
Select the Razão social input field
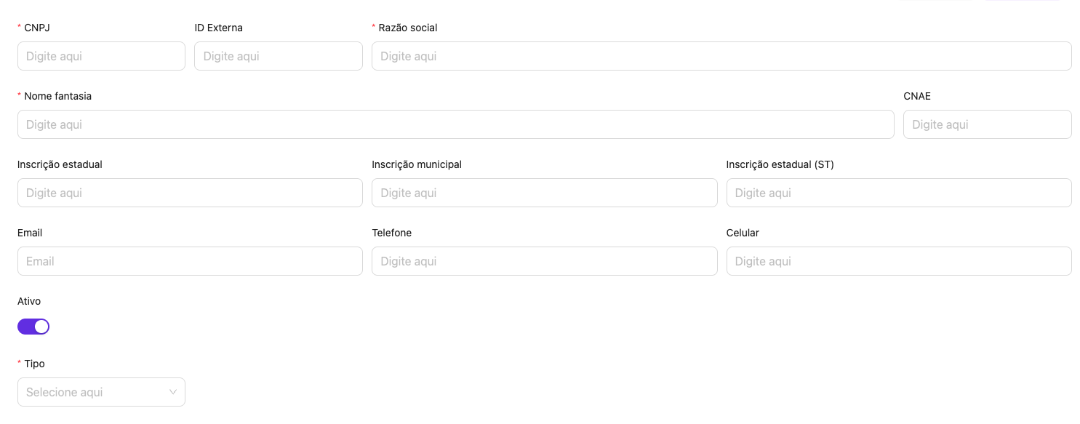pos(721,56)
